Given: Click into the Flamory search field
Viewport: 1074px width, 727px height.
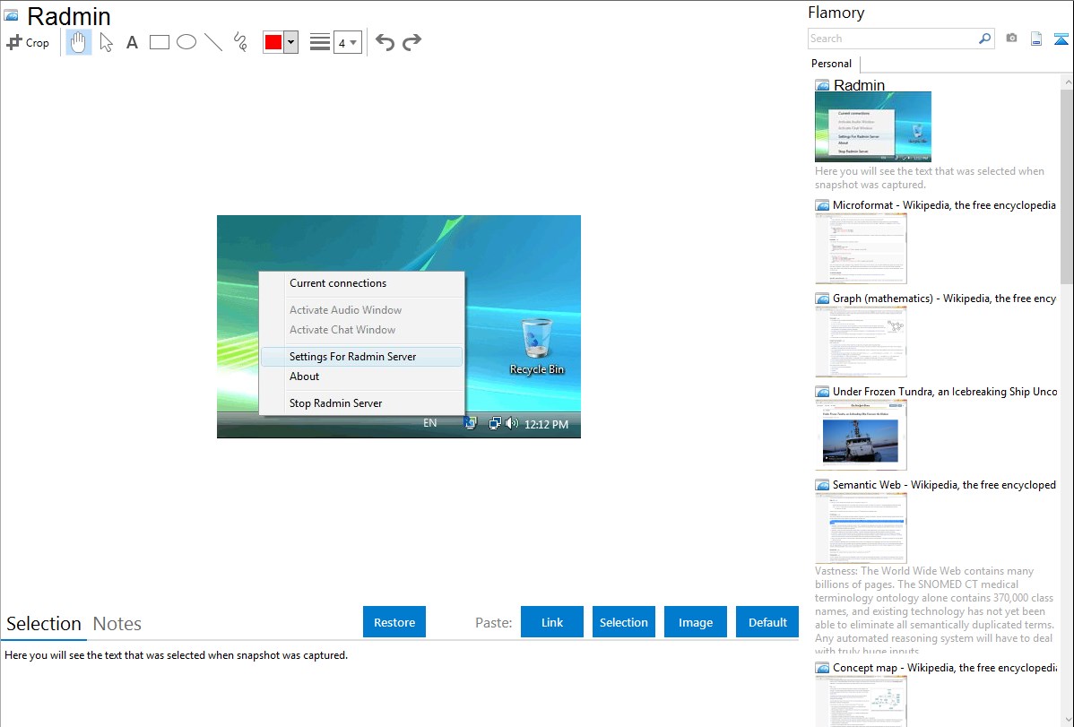Looking at the screenshot, I should [892, 39].
